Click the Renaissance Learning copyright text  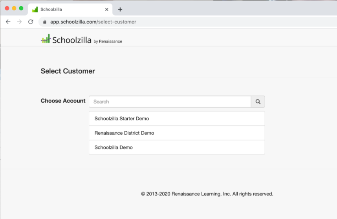click(207, 194)
